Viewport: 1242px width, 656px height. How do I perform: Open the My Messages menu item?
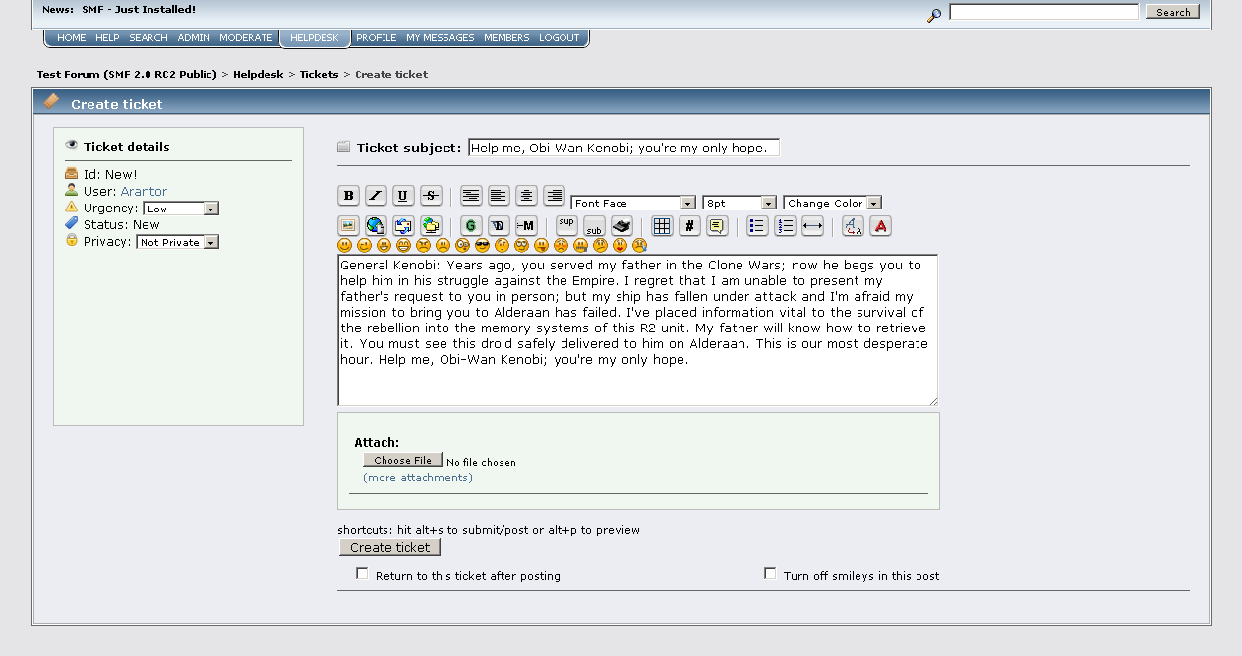(441, 38)
